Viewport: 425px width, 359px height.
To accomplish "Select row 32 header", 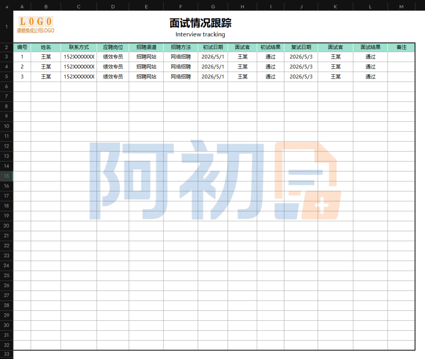I will point(7,345).
